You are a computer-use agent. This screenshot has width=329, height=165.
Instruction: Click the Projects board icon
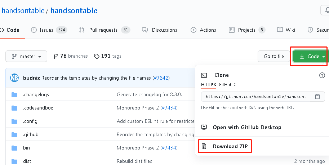[231, 30]
